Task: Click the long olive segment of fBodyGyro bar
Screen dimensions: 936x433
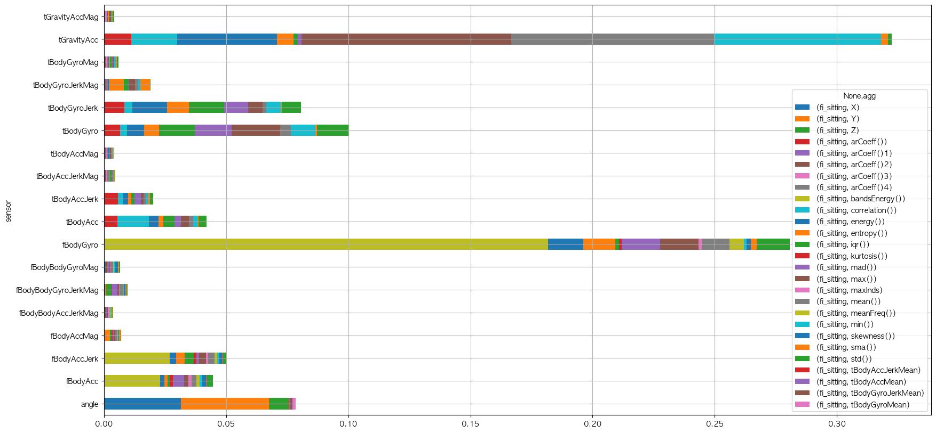Action: [x=326, y=244]
